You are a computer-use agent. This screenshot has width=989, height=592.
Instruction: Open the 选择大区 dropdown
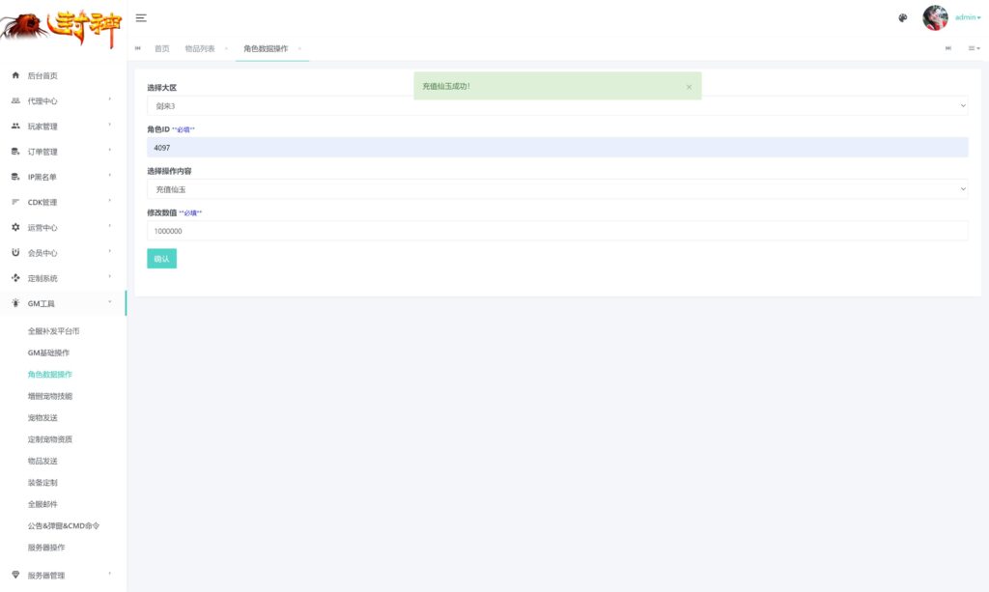click(556, 105)
